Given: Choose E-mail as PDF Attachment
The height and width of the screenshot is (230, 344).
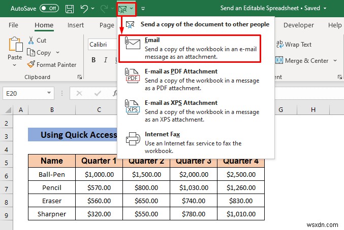Looking at the screenshot, I should [196, 80].
